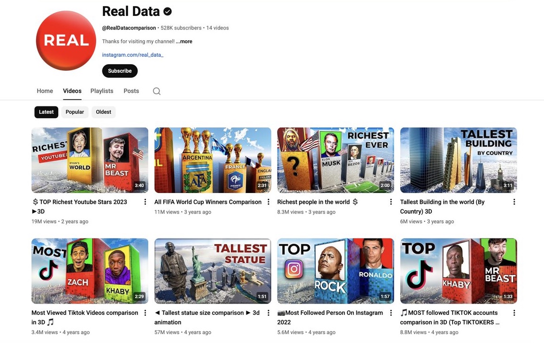Click the 8.8M views • 4 years ago text
544x343 pixels.
click(429, 332)
